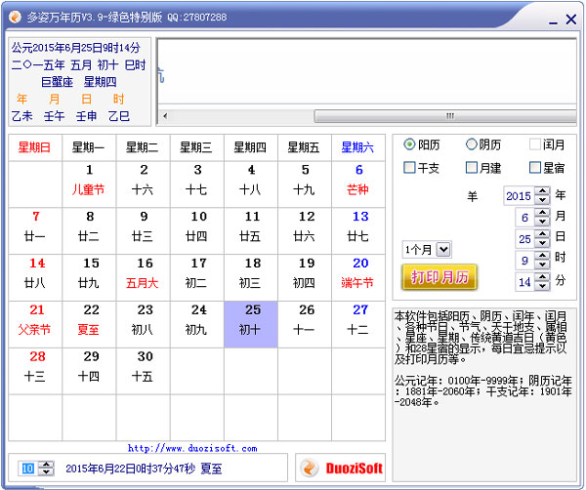Enable the 干支 checkbox

421,168
